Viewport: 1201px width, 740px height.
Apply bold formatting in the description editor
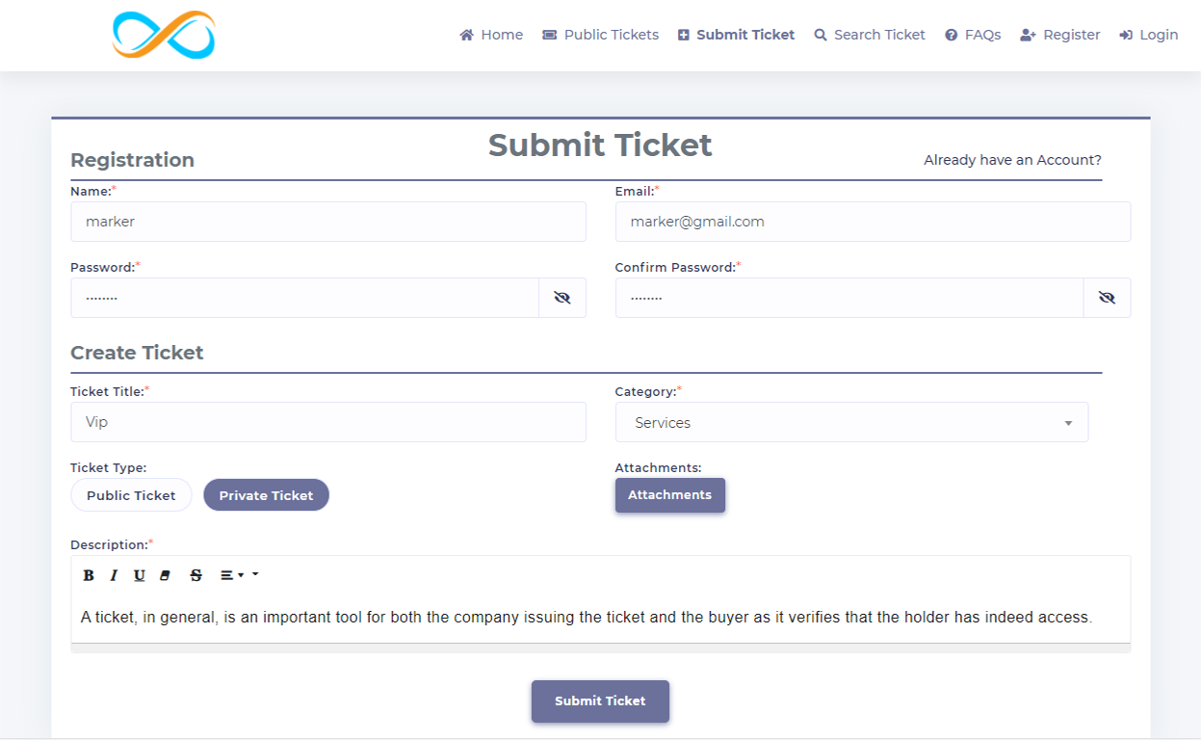tap(89, 574)
